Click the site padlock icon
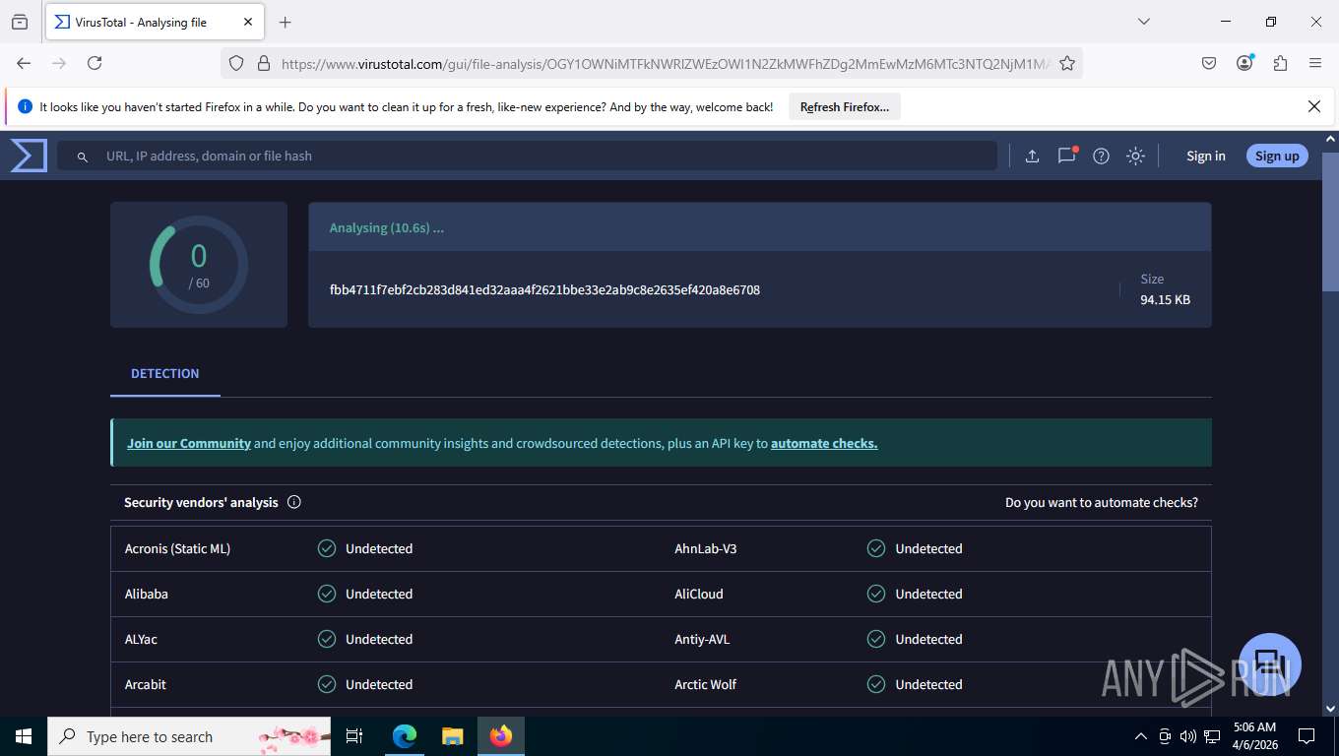The height and width of the screenshot is (756, 1339). pos(264,63)
